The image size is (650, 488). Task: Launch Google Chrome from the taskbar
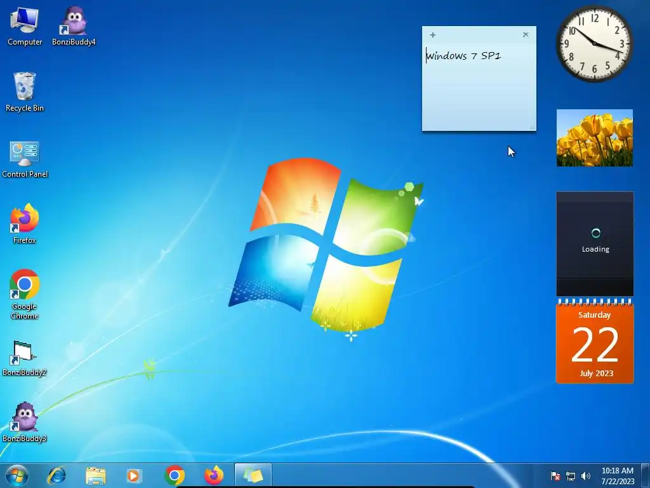[x=175, y=475]
